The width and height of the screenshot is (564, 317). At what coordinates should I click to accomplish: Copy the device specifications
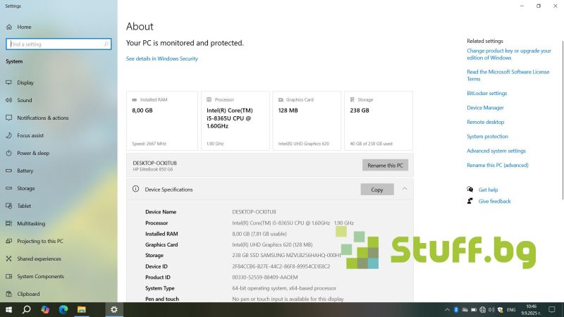[376, 189]
